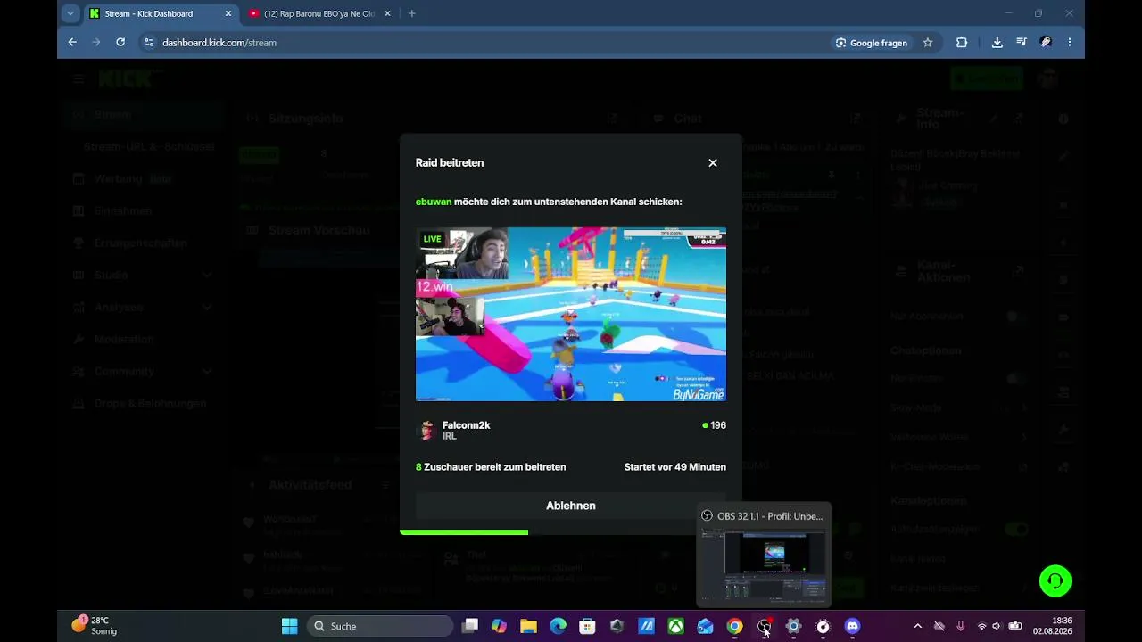Expand the Analysen sidebar section
Viewport: 1142px width, 642px height.
click(x=143, y=307)
